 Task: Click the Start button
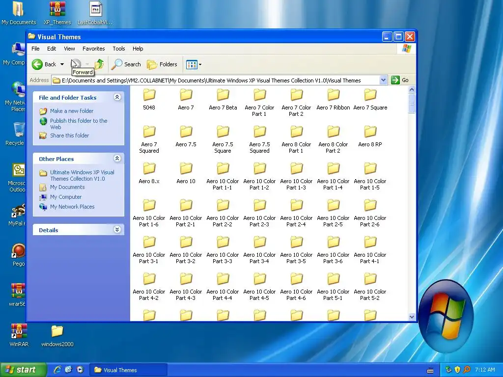point(23,370)
